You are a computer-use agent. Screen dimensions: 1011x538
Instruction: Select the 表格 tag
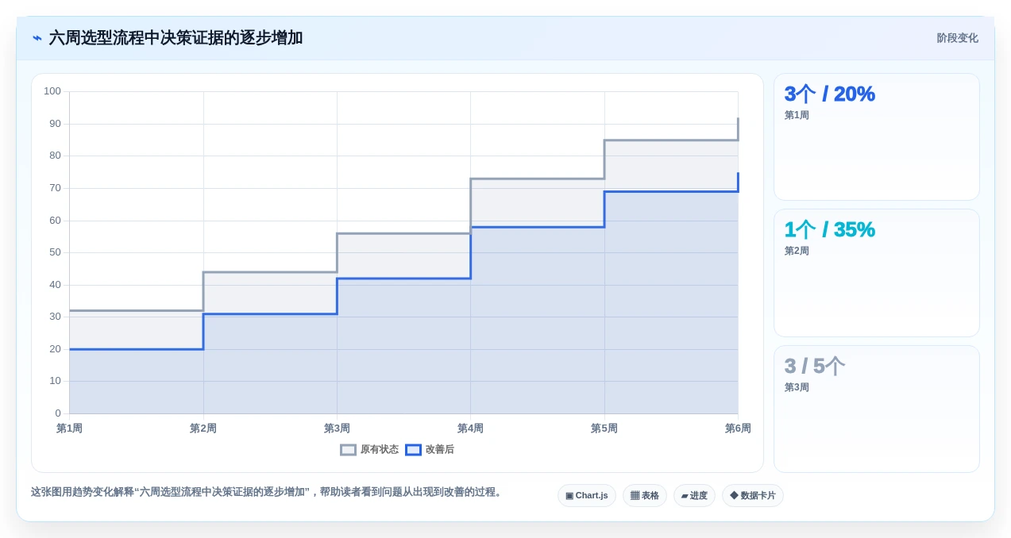click(x=645, y=496)
